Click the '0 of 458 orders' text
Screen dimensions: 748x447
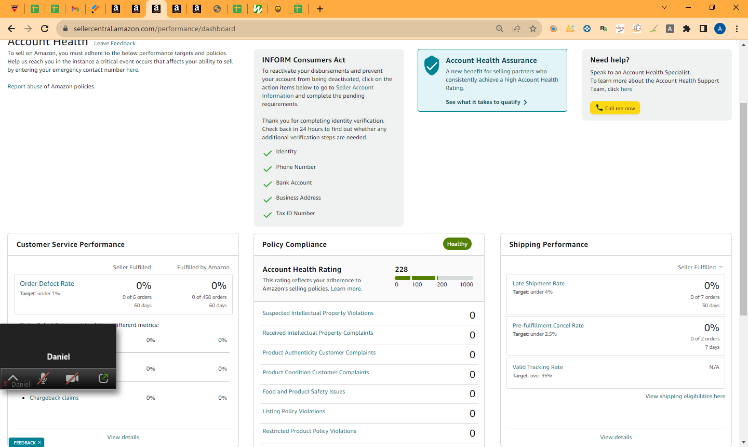pyautogui.click(x=209, y=297)
